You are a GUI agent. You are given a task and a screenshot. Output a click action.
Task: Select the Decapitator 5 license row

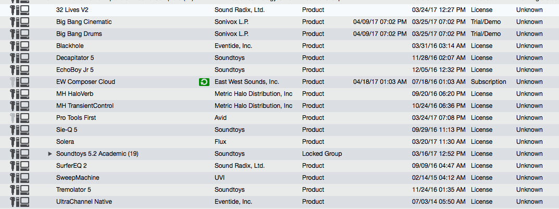point(279,58)
